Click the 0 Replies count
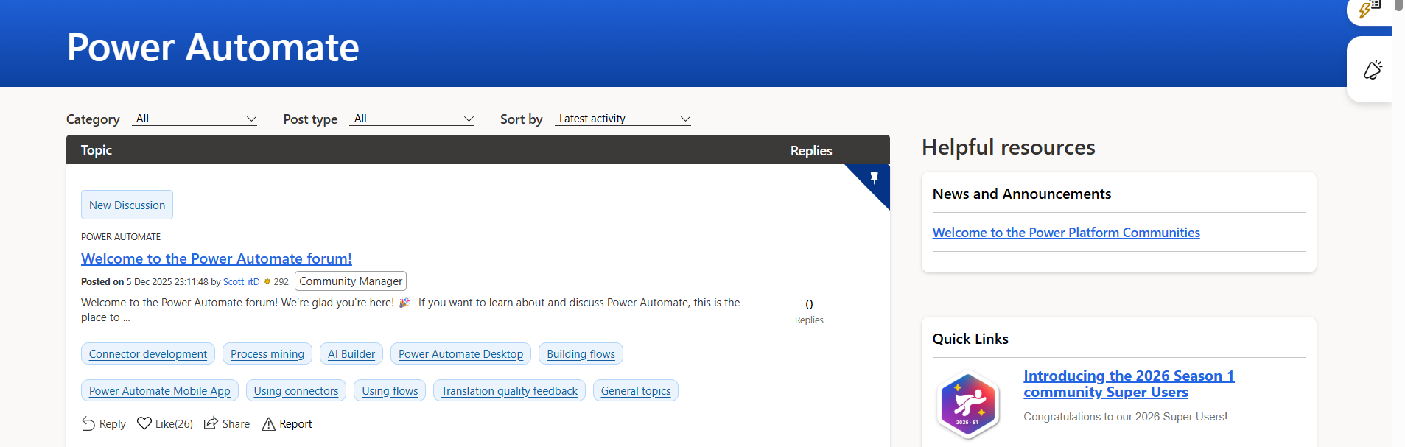Screen dimensions: 1405x447 809,312
